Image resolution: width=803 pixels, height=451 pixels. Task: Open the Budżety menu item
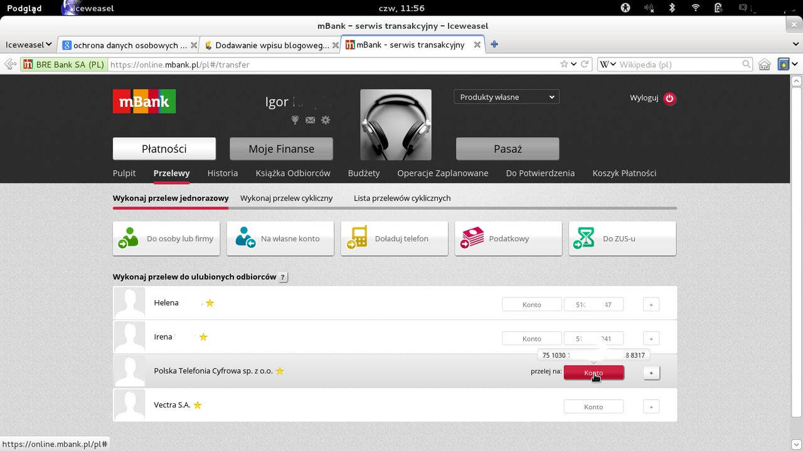(x=364, y=173)
